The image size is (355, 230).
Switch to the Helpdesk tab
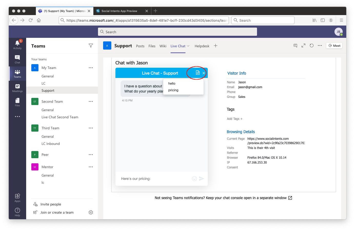202,46
